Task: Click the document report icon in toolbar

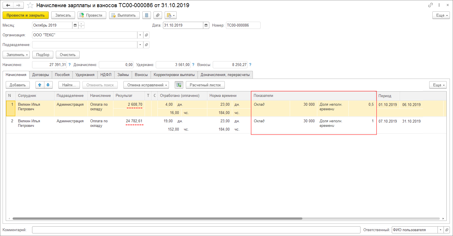Action: (146, 15)
